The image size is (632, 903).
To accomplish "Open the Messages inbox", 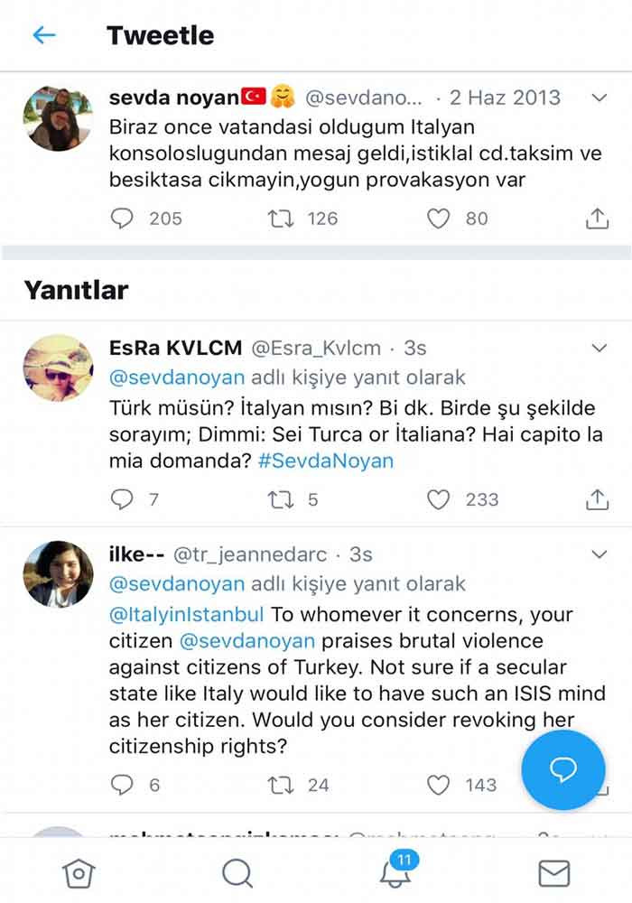I will click(x=553, y=873).
